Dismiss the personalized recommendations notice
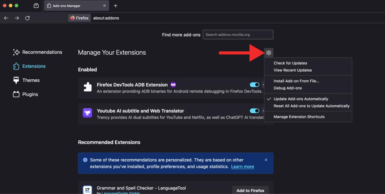This screenshot has width=385, height=194. [x=266, y=160]
